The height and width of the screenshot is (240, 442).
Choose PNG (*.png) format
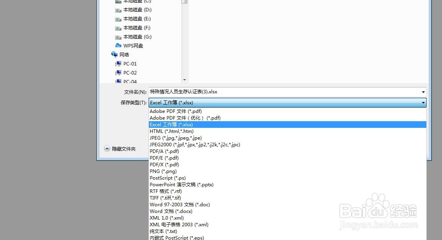point(288,171)
